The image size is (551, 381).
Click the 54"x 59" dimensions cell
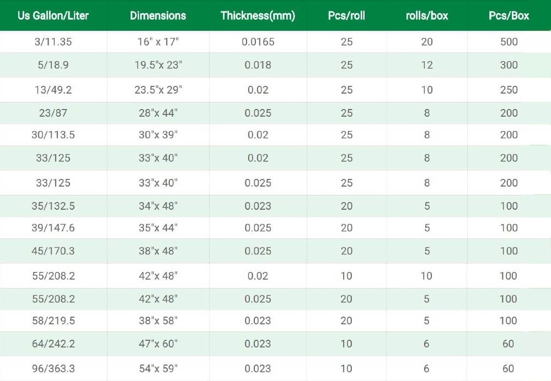click(x=158, y=368)
